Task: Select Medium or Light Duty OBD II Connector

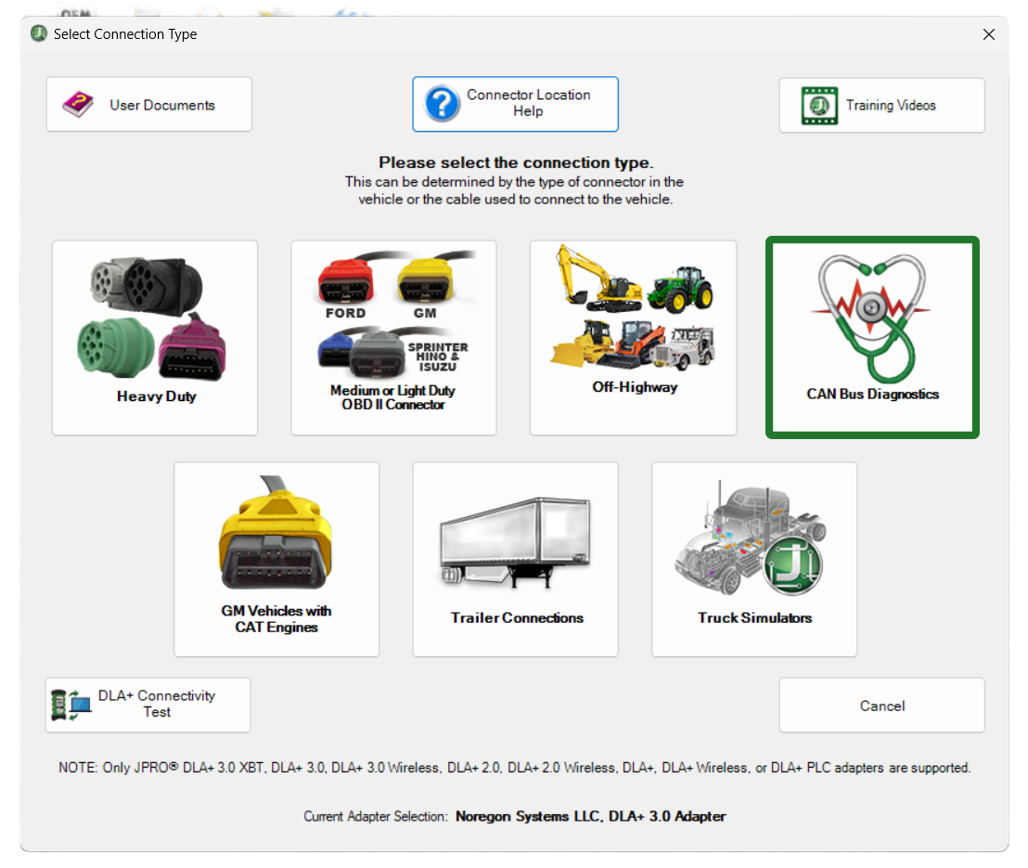Action: tap(393, 338)
